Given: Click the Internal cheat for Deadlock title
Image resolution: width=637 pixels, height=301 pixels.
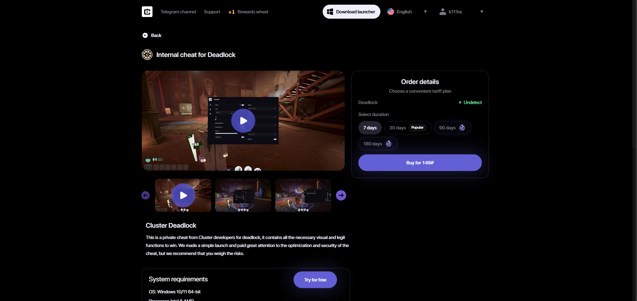Looking at the screenshot, I should (x=196, y=55).
